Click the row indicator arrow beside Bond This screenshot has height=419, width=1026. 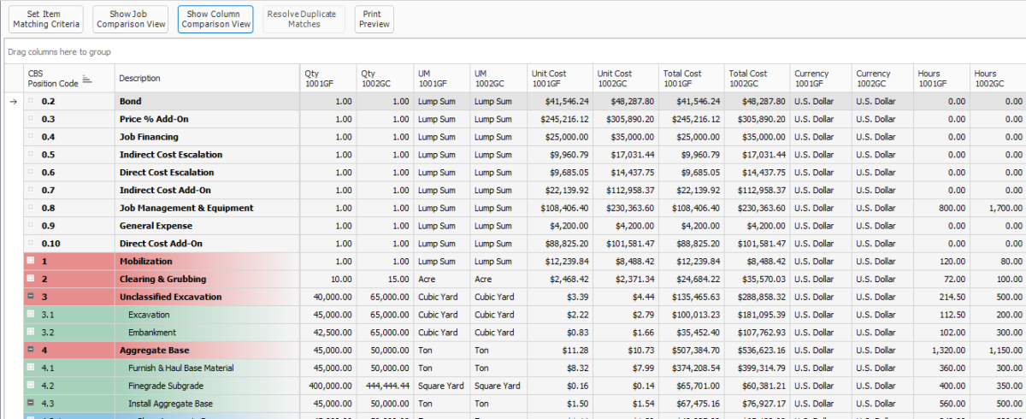coord(12,101)
